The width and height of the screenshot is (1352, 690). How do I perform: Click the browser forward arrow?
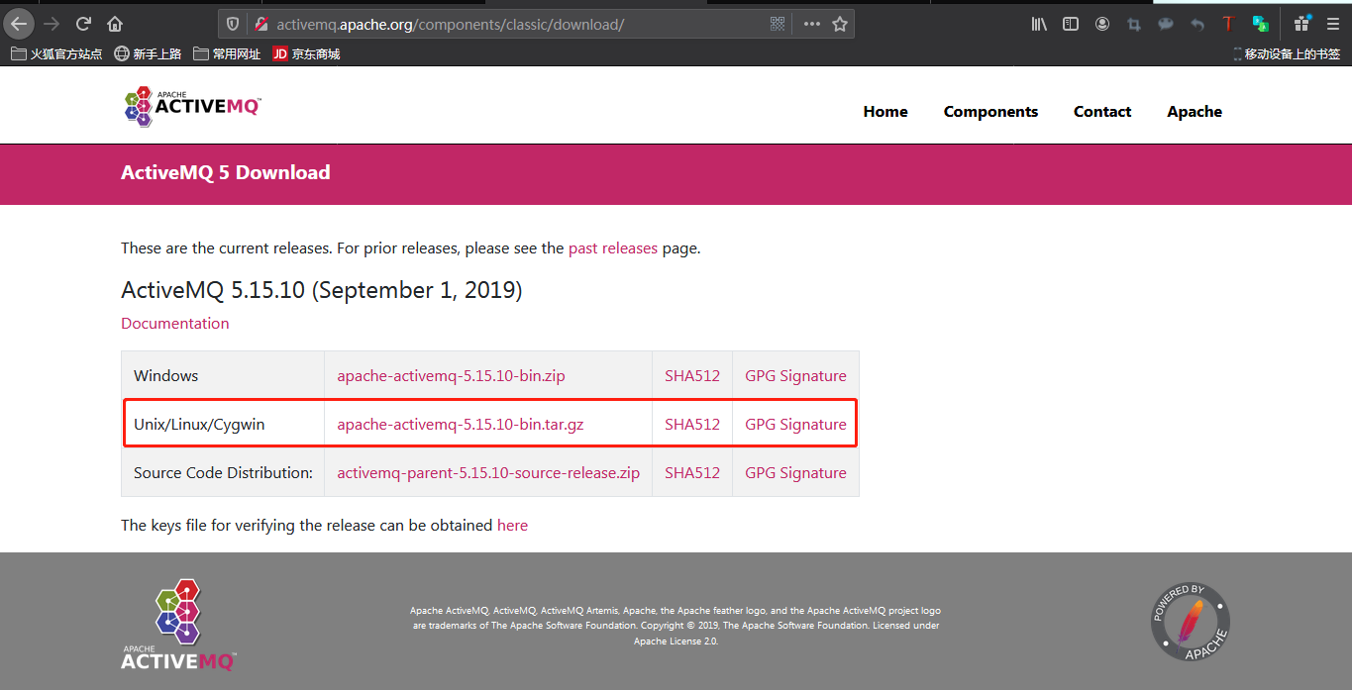coord(52,24)
